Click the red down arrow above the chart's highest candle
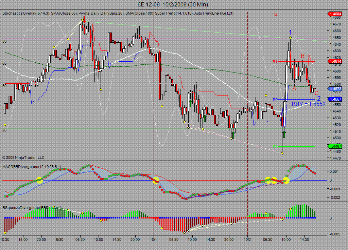This screenshot has height=250, width=348. click(84, 19)
